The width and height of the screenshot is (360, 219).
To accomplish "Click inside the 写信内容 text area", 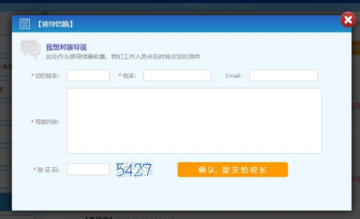I will point(194,120).
